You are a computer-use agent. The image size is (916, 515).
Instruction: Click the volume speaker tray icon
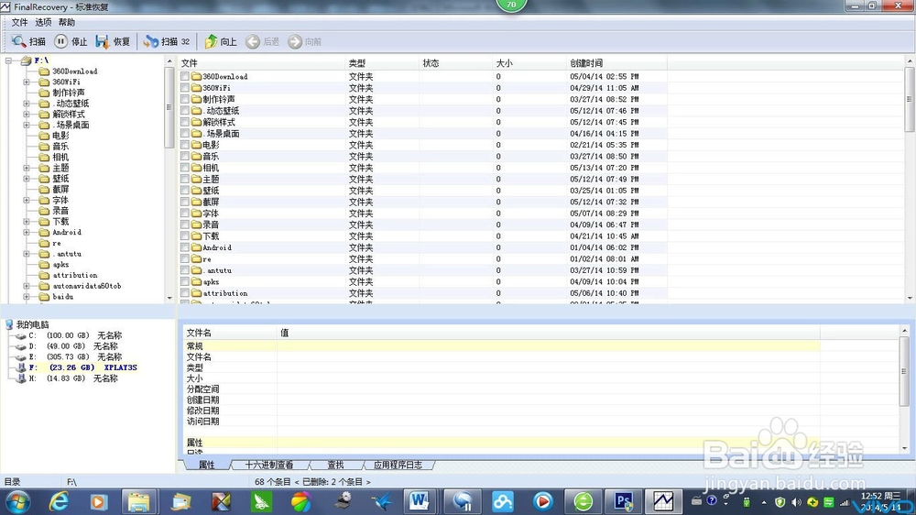point(796,502)
